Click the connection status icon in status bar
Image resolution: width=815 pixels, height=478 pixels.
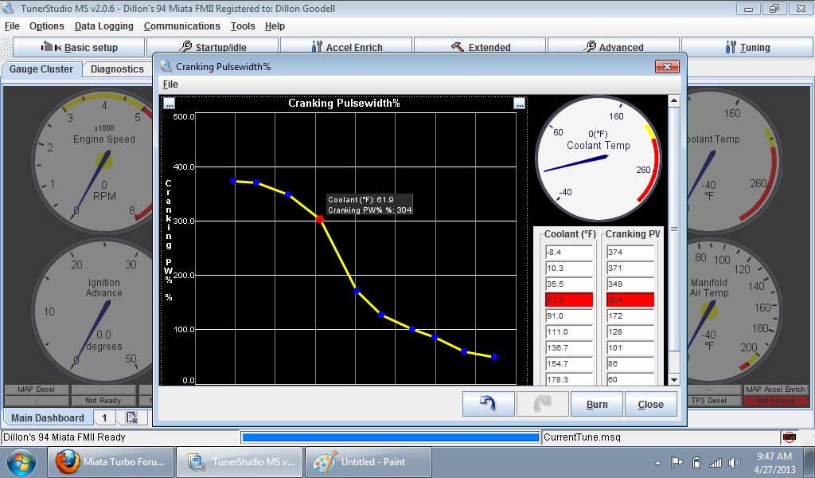(x=789, y=437)
